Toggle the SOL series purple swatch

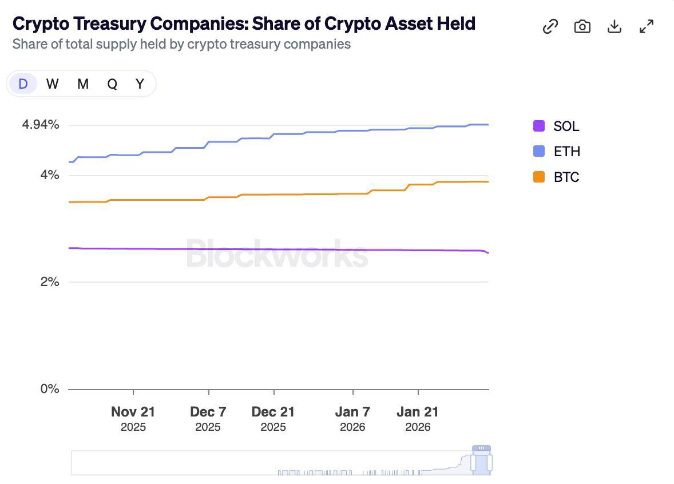tap(539, 126)
